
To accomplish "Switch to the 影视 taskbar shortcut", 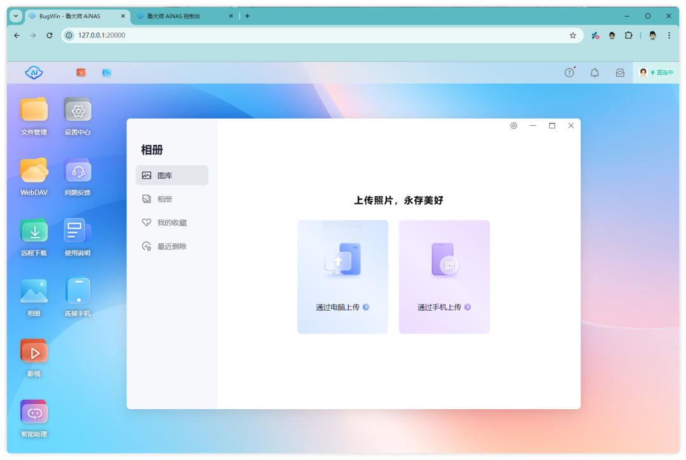I will 81,72.
